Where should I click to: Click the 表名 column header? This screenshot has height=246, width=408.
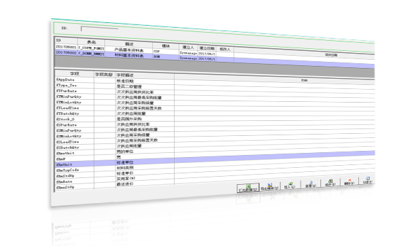coord(91,42)
